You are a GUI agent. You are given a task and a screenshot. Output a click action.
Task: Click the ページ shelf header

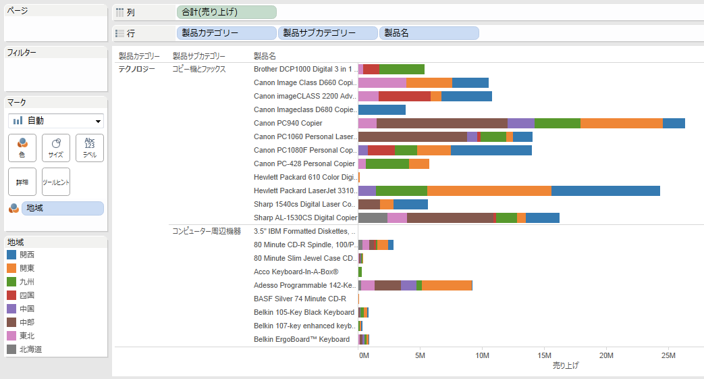click(x=18, y=10)
